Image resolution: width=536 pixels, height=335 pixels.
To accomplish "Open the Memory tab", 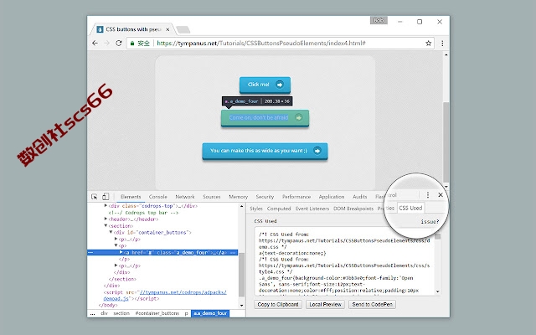I will [238, 197].
